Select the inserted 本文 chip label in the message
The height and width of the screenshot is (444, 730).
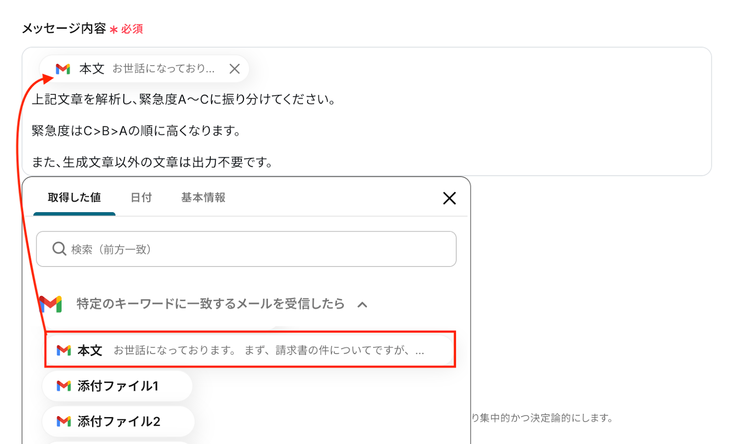(x=92, y=69)
